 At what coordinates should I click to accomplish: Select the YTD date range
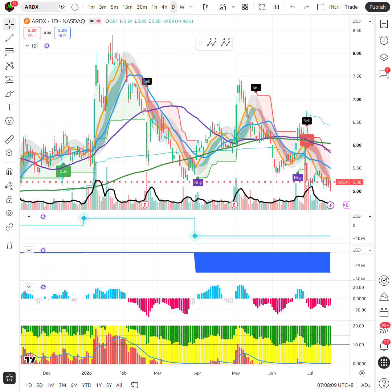click(x=86, y=385)
